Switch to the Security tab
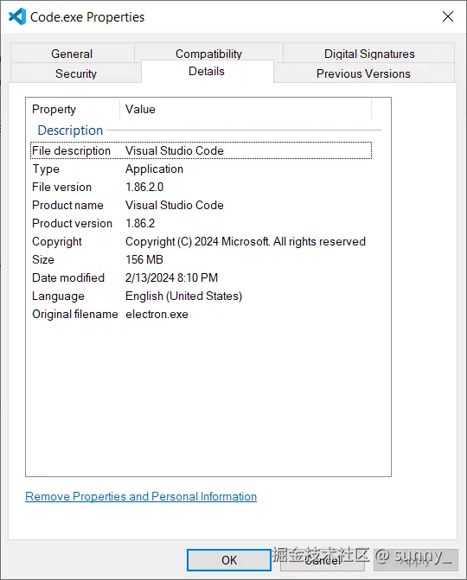This screenshot has width=467, height=580. 76,73
